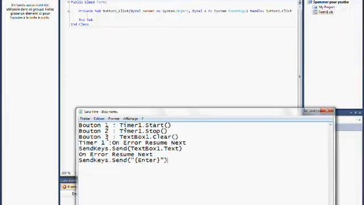Image resolution: width=364 pixels, height=205 pixels.
Task: Click the Notepad document icon in the title bar
Action: pyautogui.click(x=81, y=112)
